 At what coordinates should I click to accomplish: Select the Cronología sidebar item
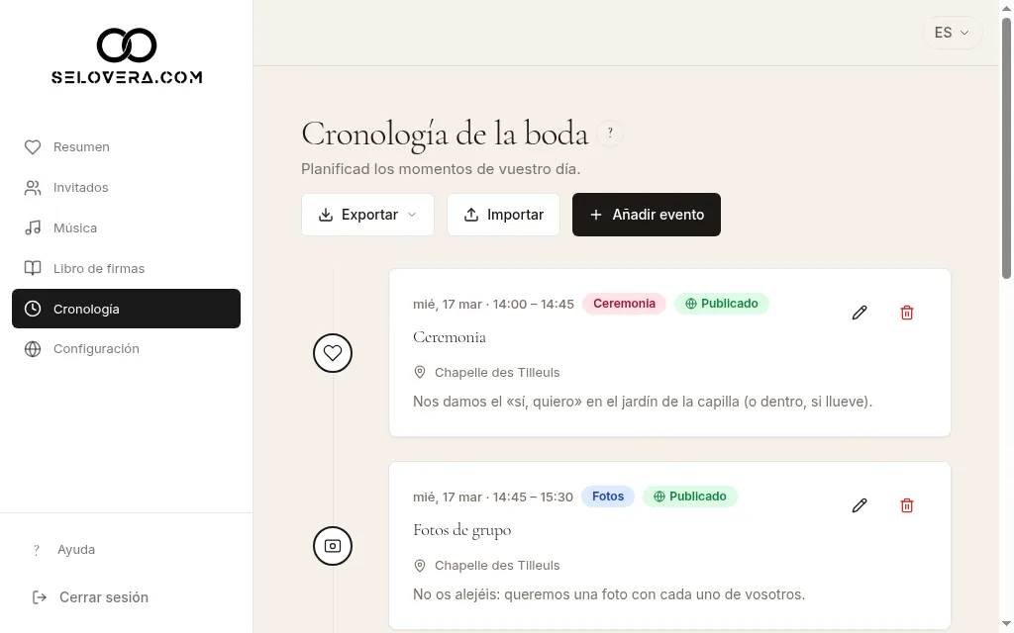(x=126, y=309)
